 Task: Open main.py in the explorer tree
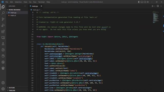coord(13,13)
